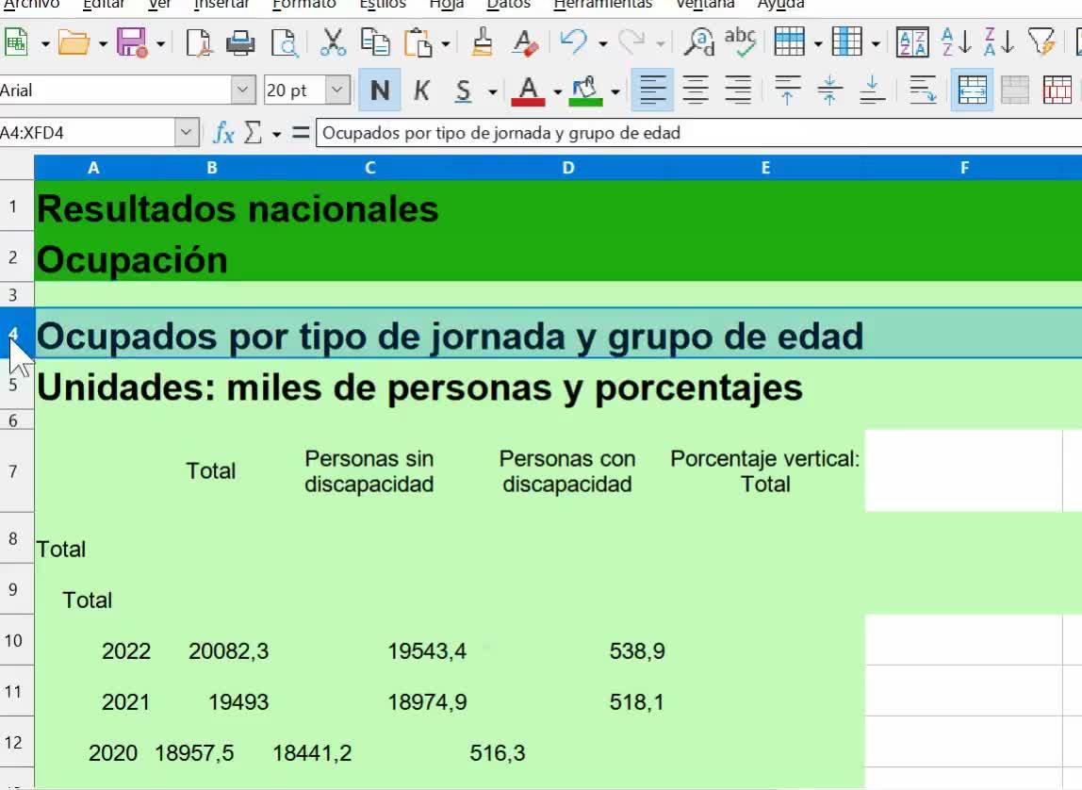The width and height of the screenshot is (1082, 790).
Task: Click the Copy icon
Action: pos(375,42)
